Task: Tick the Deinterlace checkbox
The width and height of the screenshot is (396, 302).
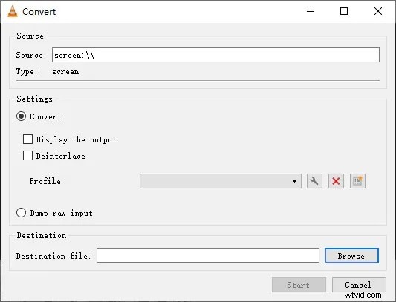Action: click(27, 156)
